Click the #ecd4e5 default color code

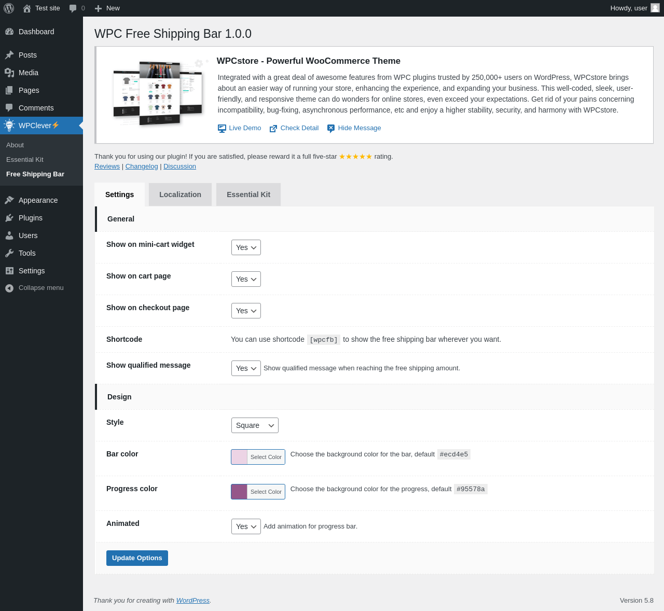tap(454, 454)
